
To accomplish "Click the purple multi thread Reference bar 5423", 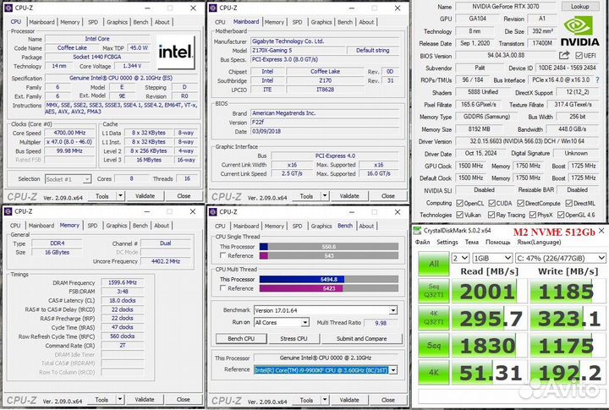I will 328,288.
